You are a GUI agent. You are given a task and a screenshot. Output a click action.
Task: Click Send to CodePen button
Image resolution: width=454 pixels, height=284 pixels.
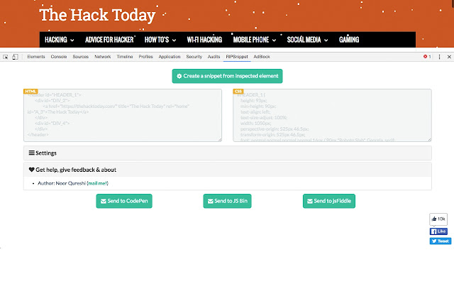pos(124,201)
